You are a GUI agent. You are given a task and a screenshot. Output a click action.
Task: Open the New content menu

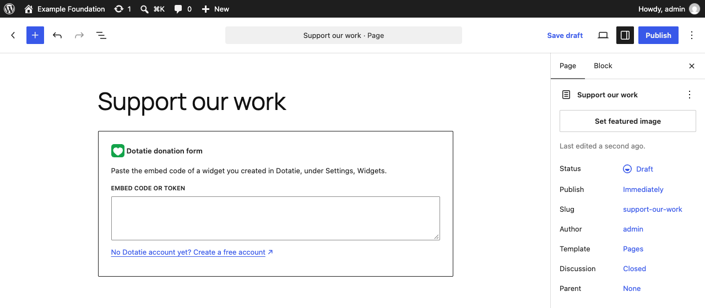click(x=215, y=9)
